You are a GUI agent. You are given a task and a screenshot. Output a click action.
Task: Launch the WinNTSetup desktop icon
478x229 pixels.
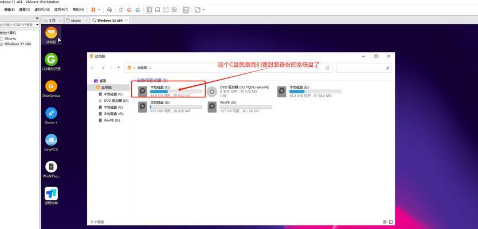coord(51,169)
